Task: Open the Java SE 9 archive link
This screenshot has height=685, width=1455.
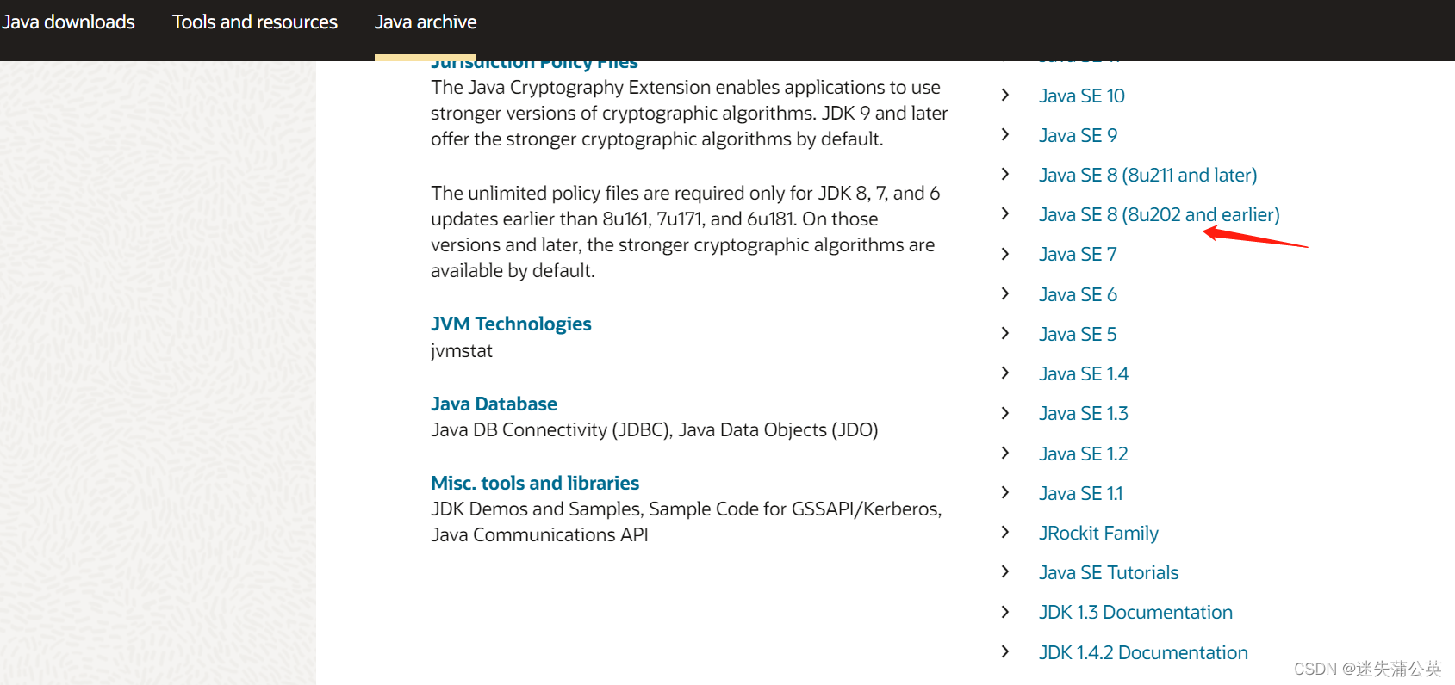Action: click(x=1079, y=135)
